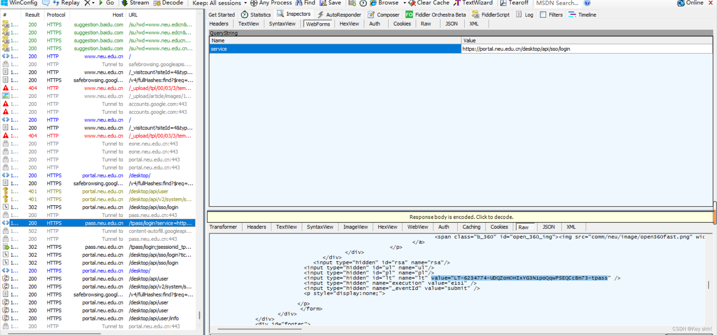Select response JSON inspector tab

pos(548,227)
